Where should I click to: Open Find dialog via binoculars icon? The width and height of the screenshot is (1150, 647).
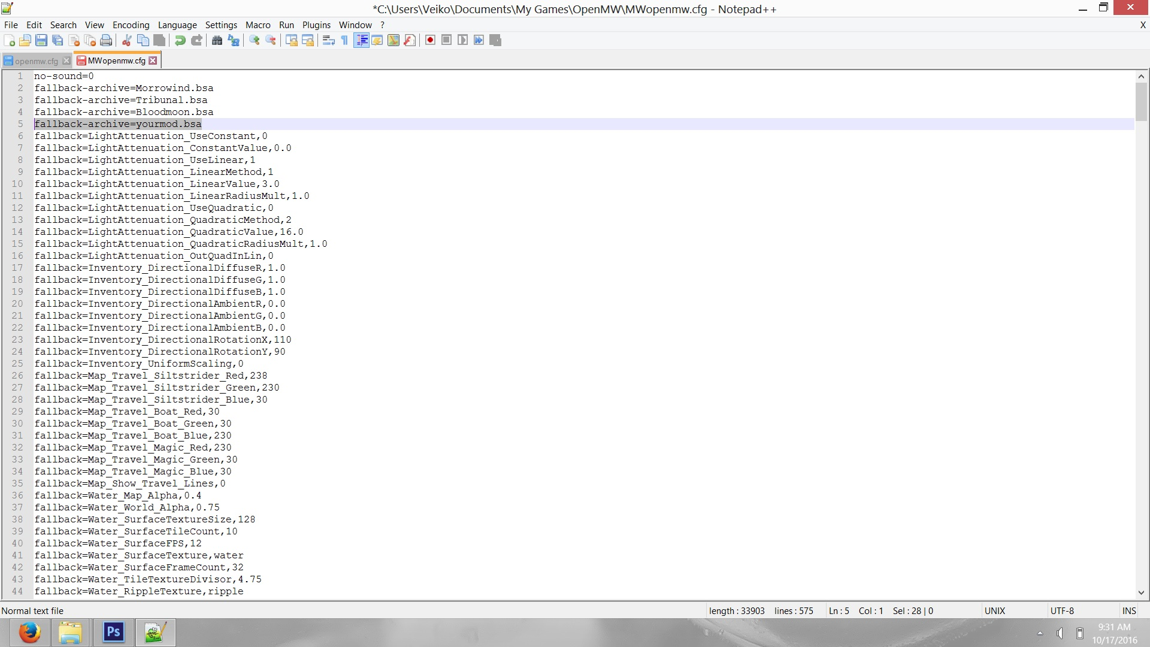pos(217,40)
